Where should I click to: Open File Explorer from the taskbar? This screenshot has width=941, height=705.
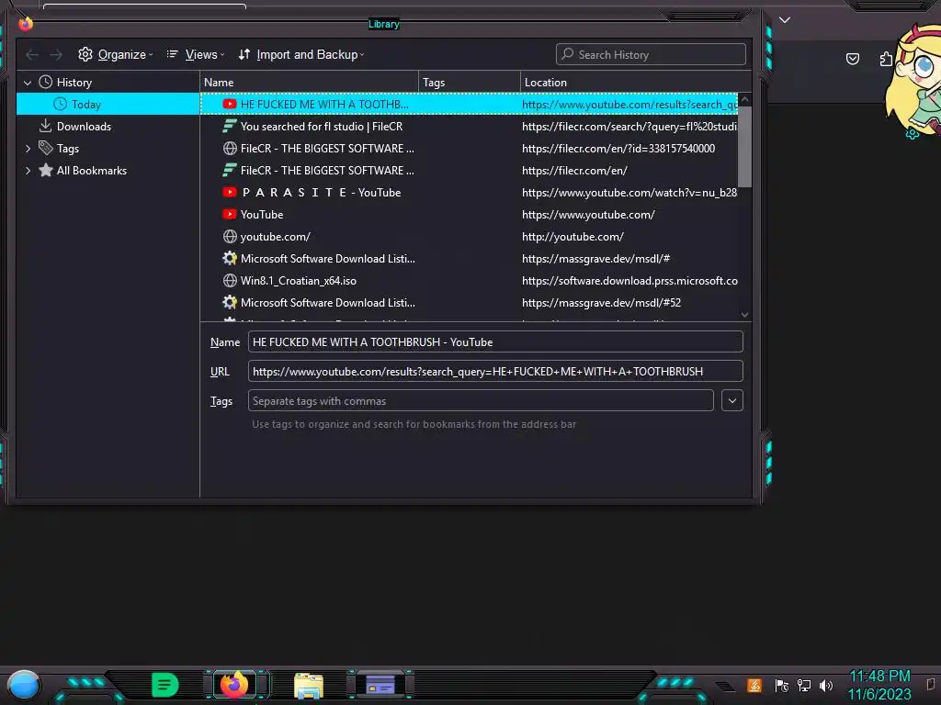click(x=309, y=686)
